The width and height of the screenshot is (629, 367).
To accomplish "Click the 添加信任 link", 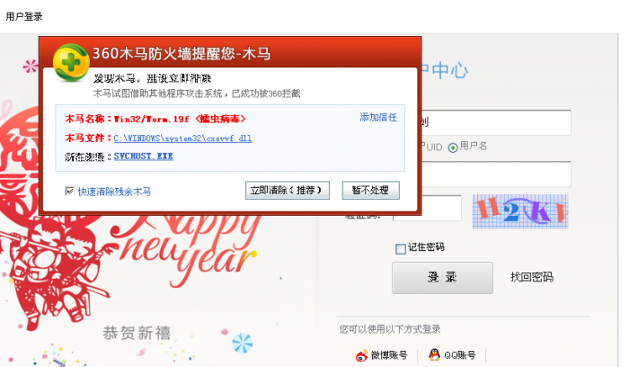I will point(378,117).
